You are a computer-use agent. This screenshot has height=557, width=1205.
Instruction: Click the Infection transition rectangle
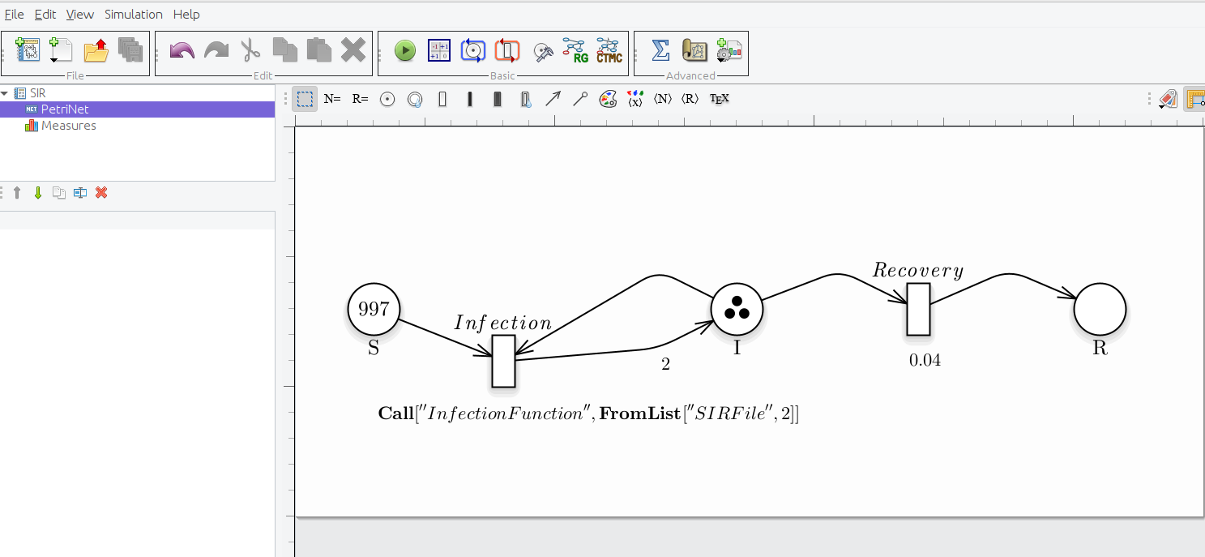503,361
